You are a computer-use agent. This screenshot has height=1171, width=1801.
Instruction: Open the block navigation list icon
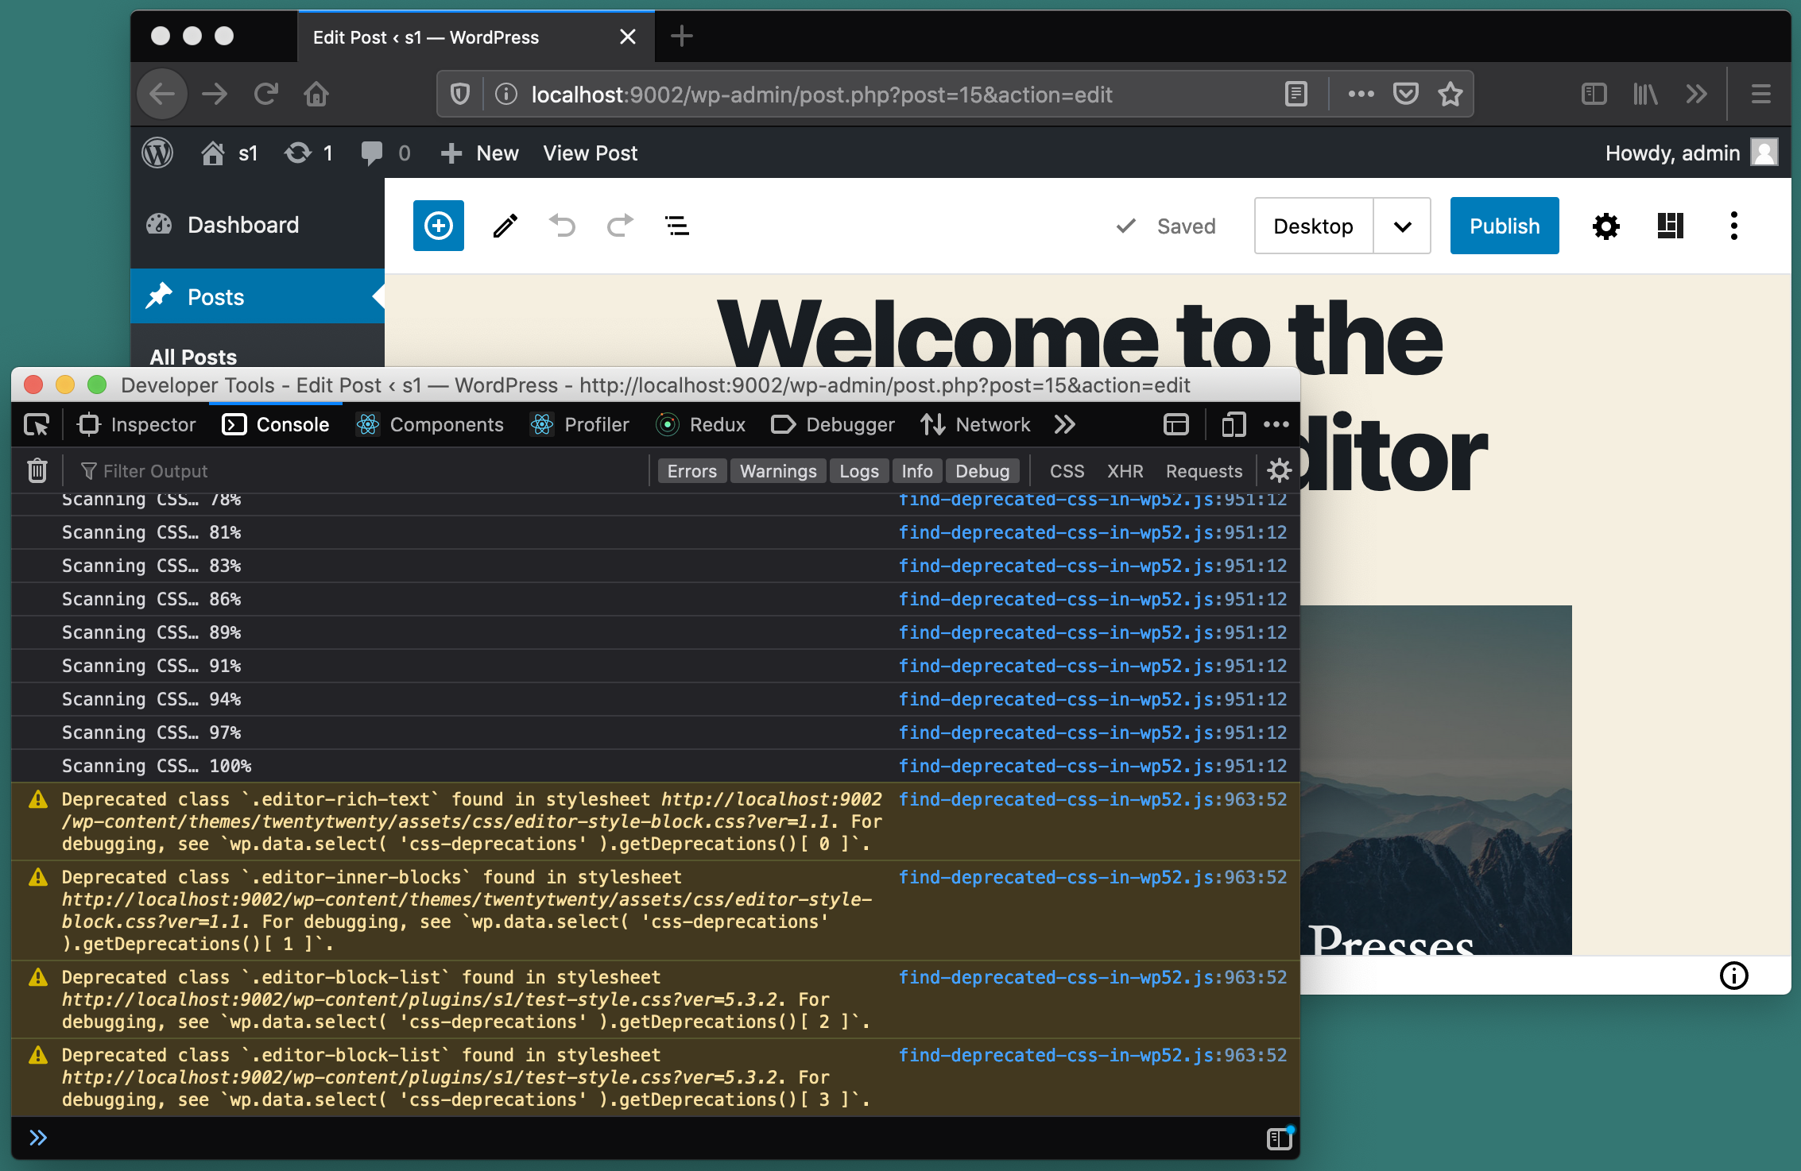point(676,226)
